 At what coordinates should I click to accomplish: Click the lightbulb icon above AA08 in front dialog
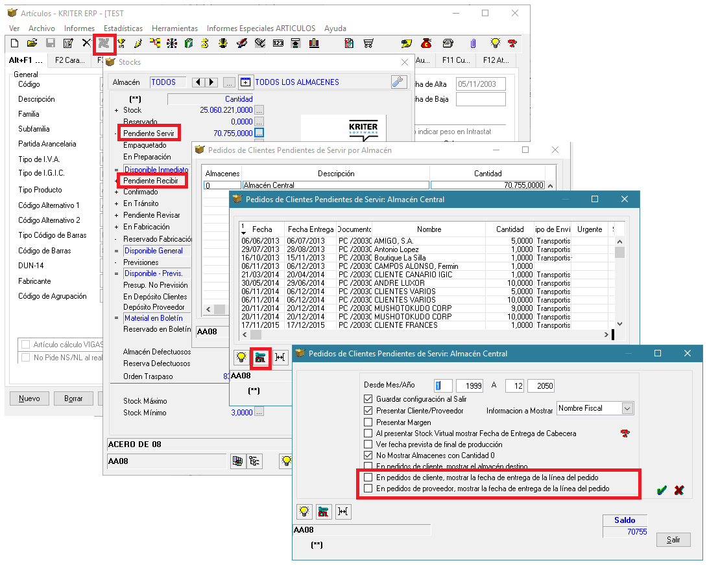(x=304, y=512)
